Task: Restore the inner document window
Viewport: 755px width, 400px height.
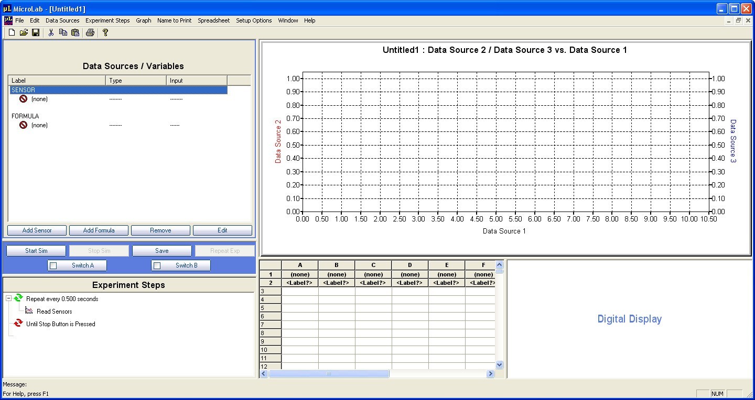Action: point(738,20)
